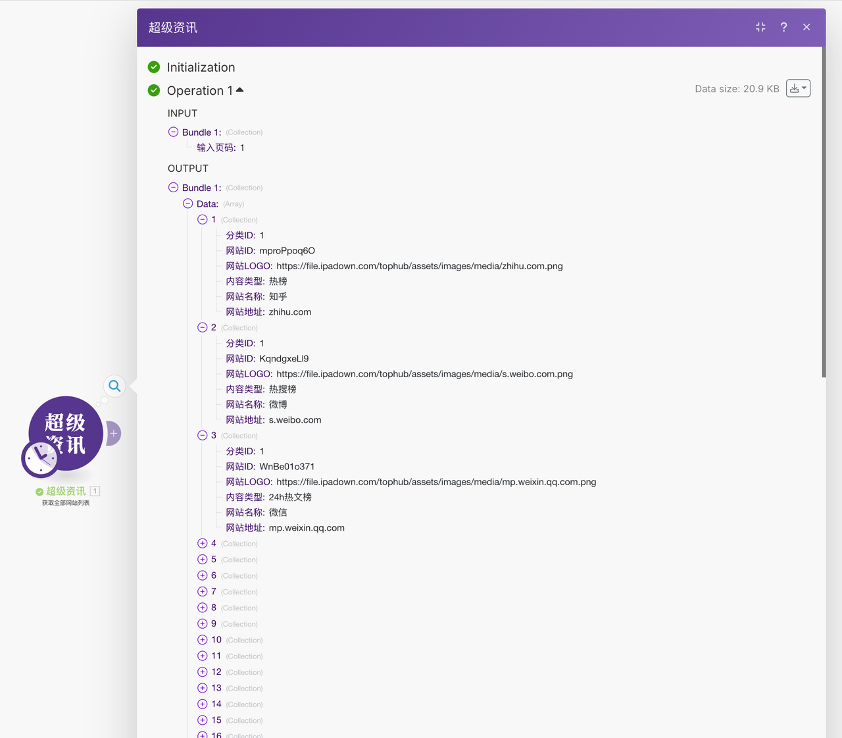
Task: Collapse collection item 2
Action: (x=203, y=327)
